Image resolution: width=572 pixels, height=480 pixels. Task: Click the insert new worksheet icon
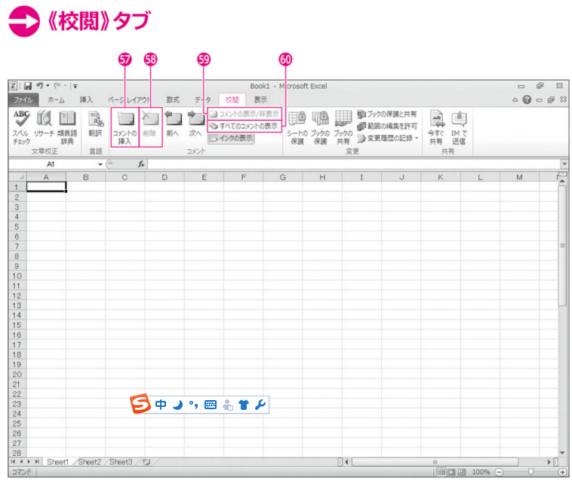(x=146, y=462)
